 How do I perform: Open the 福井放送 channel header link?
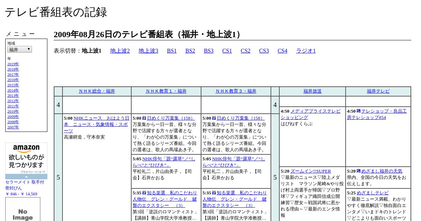pyautogui.click(x=313, y=91)
